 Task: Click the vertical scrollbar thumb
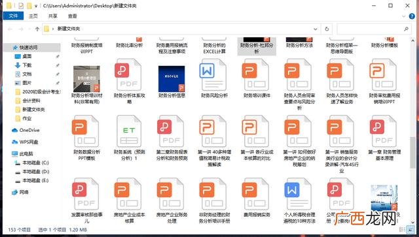click(412, 152)
